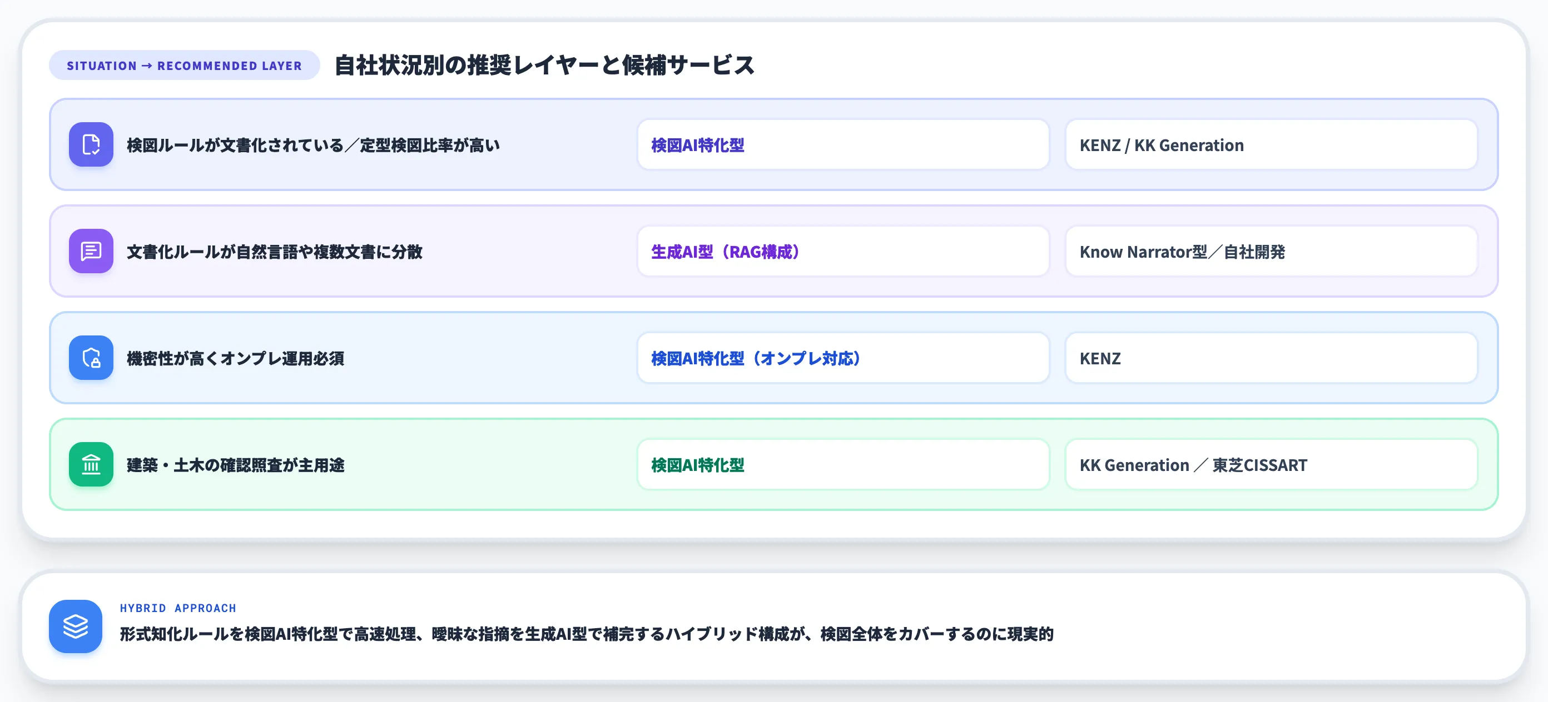Click the stacked layers Hybrid Approach icon

tap(75, 626)
